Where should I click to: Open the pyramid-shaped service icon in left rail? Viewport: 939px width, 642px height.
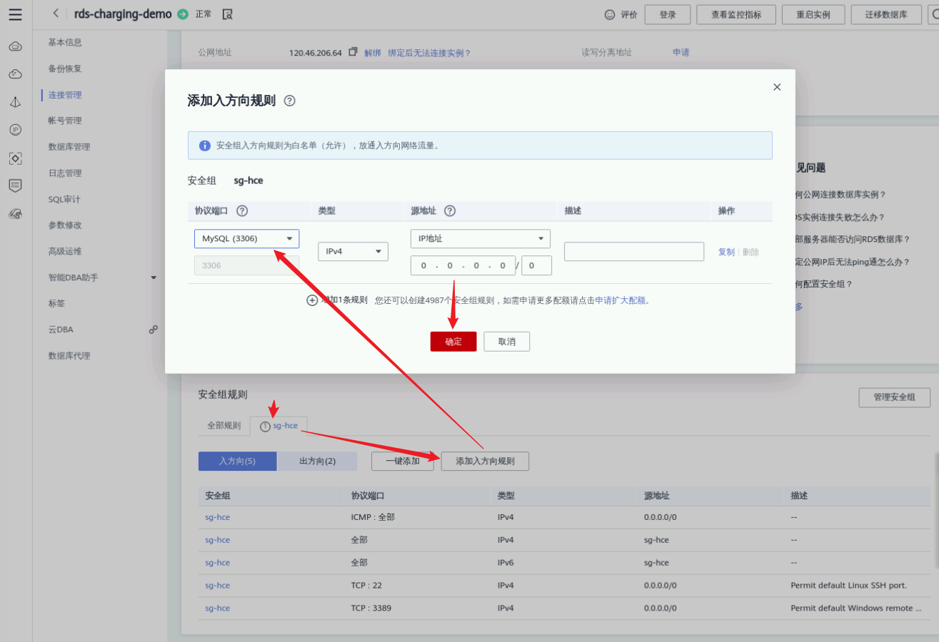point(15,102)
